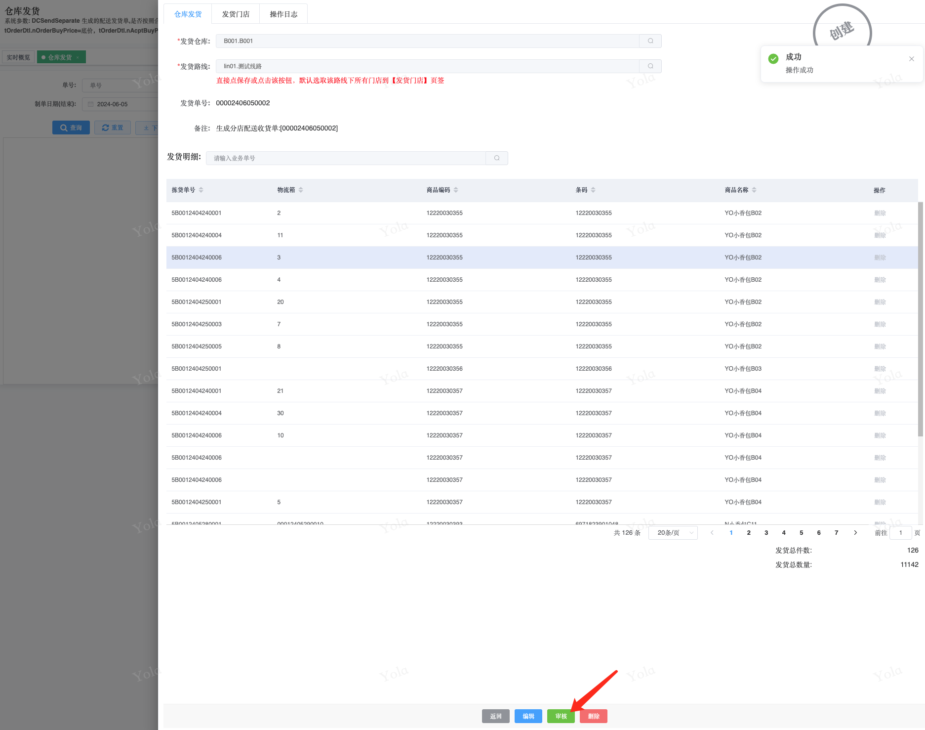
Task: Sort by 物流箱 column
Action: 301,190
